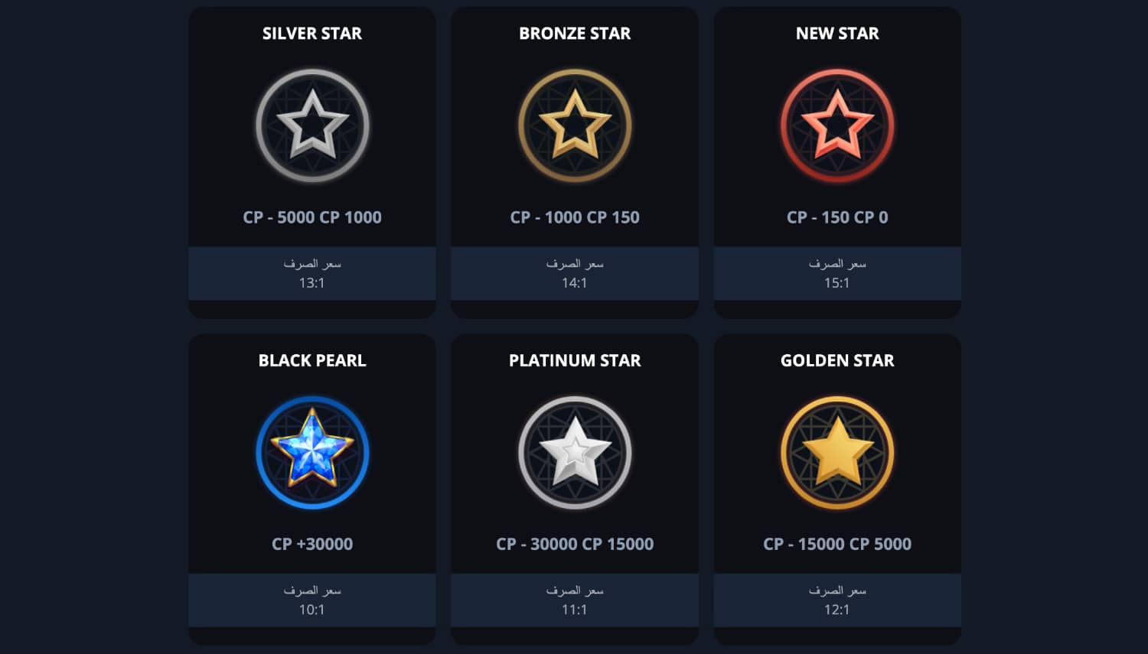Click the 12:1 exchange rate box
The height and width of the screenshot is (654, 1148).
(837, 600)
